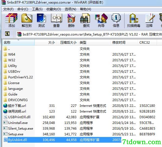Sort by the 修改时间 column header
The height and width of the screenshot is (147, 162).
click(124, 42)
